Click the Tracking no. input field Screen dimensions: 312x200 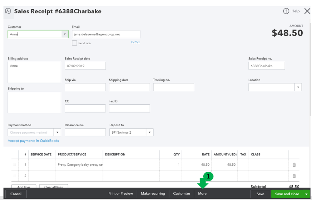(173, 87)
